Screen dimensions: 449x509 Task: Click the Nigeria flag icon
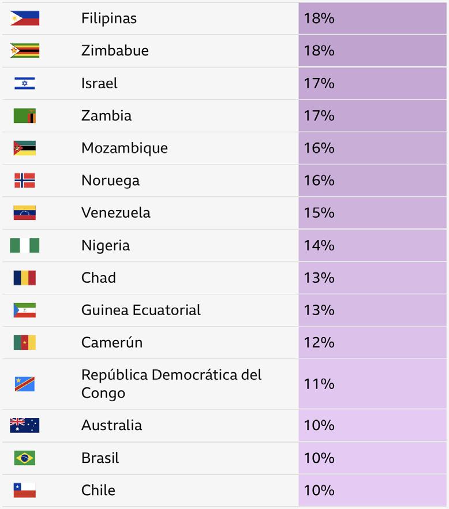coord(25,245)
